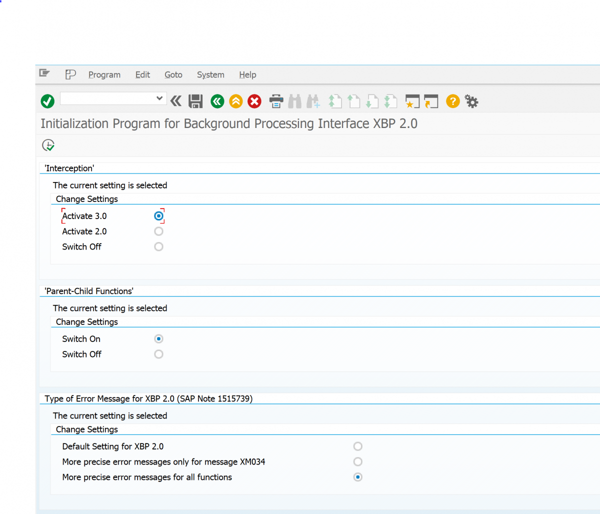
Task: Open the System menu
Action: pyautogui.click(x=210, y=75)
